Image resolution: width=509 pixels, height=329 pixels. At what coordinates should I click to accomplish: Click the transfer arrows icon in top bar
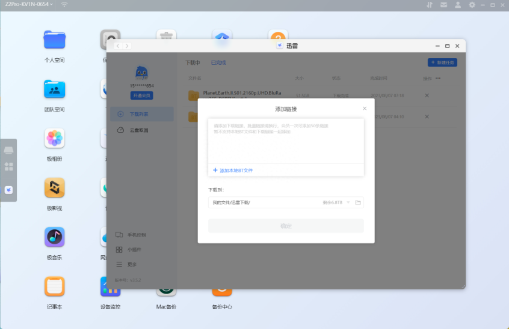(430, 5)
